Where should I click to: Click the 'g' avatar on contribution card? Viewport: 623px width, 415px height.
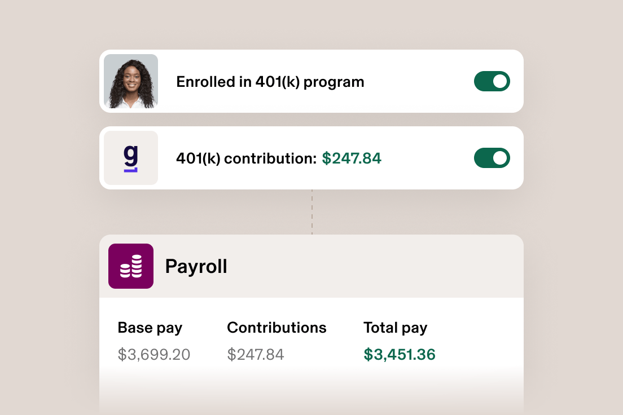click(x=130, y=158)
